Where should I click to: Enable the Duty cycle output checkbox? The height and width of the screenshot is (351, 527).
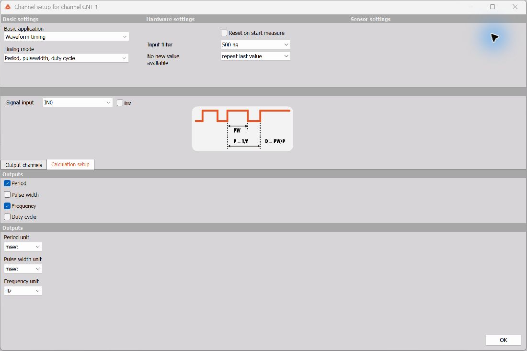pyautogui.click(x=7, y=216)
